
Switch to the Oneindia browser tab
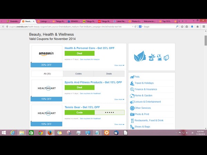(x=13, y=21)
